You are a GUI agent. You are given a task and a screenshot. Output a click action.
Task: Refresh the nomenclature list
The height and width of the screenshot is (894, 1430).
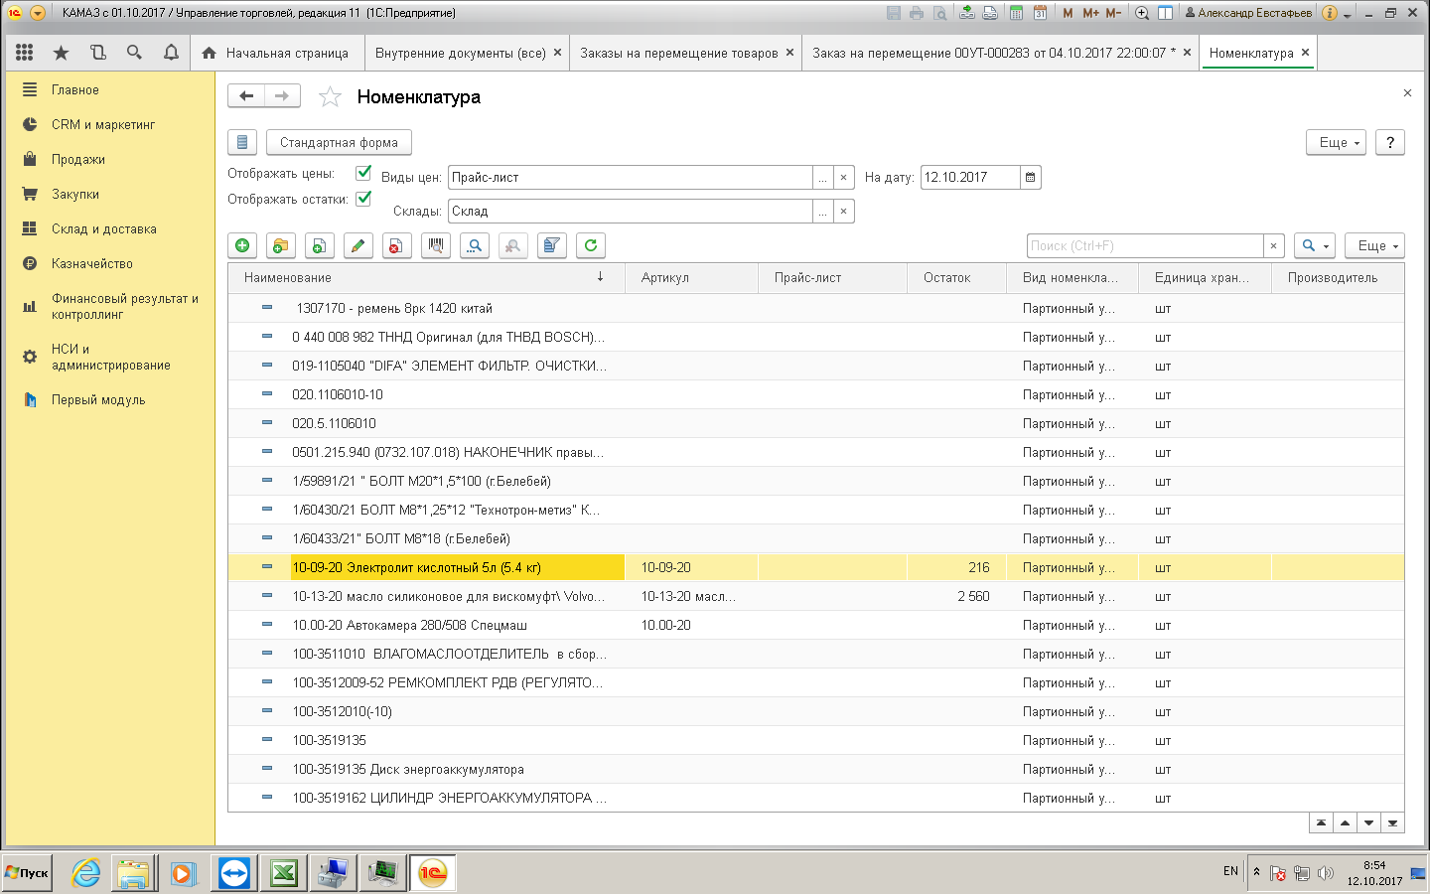click(591, 245)
